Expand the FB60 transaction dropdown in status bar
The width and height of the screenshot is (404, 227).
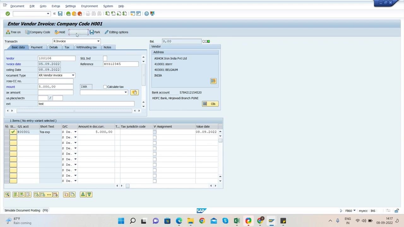tap(354, 211)
